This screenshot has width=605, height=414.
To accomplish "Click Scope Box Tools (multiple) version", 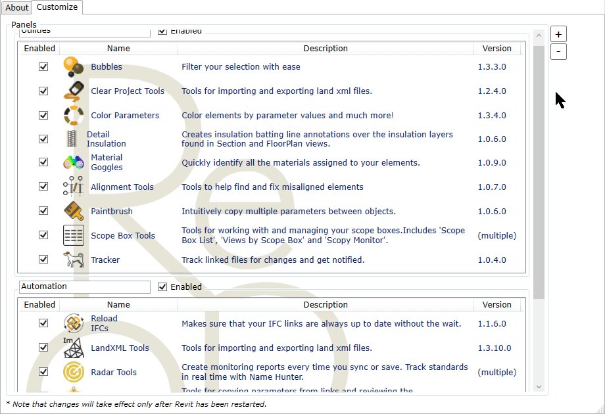I will tap(496, 235).
